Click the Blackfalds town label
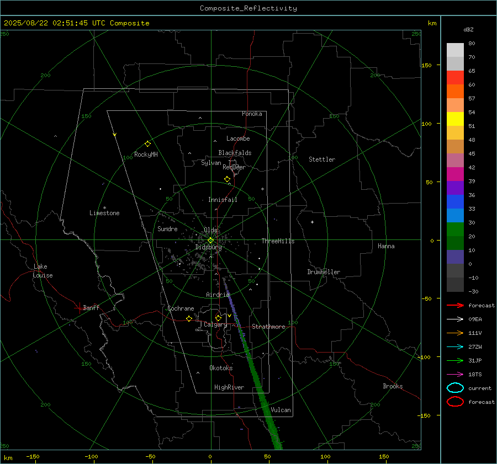 pos(235,153)
